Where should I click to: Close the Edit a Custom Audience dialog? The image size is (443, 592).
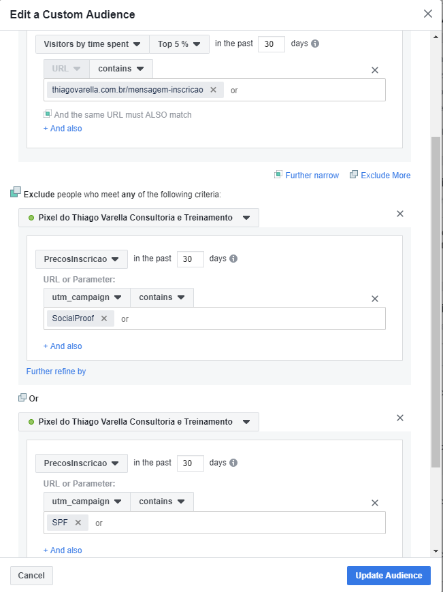click(427, 14)
